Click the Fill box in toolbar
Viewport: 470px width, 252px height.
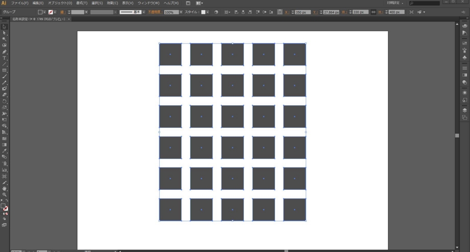pos(3,206)
